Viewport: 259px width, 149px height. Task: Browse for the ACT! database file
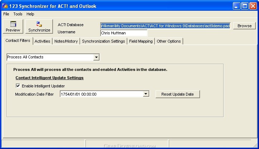tap(244, 26)
